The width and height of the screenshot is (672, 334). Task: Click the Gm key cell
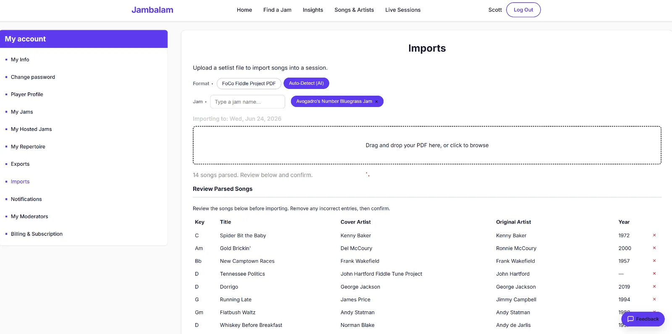coord(199,313)
